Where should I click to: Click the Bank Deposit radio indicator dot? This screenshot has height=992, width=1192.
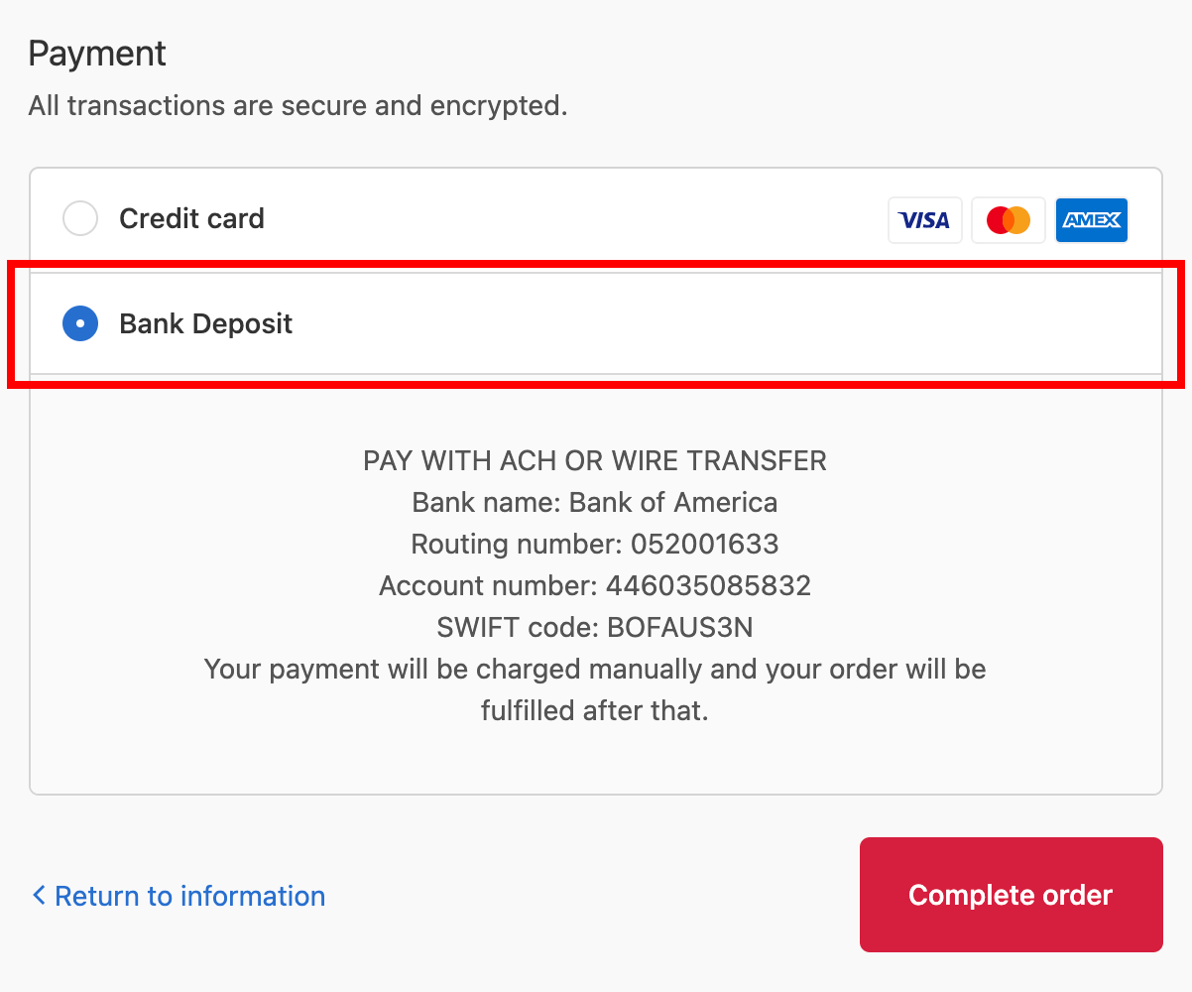coord(80,323)
